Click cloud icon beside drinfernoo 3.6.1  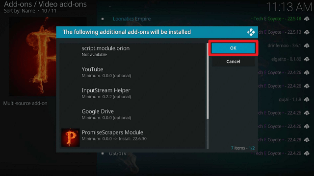point(307,45)
